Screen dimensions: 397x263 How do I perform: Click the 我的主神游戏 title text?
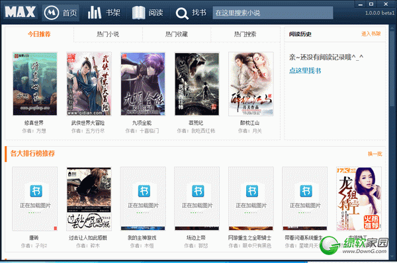(x=142, y=238)
